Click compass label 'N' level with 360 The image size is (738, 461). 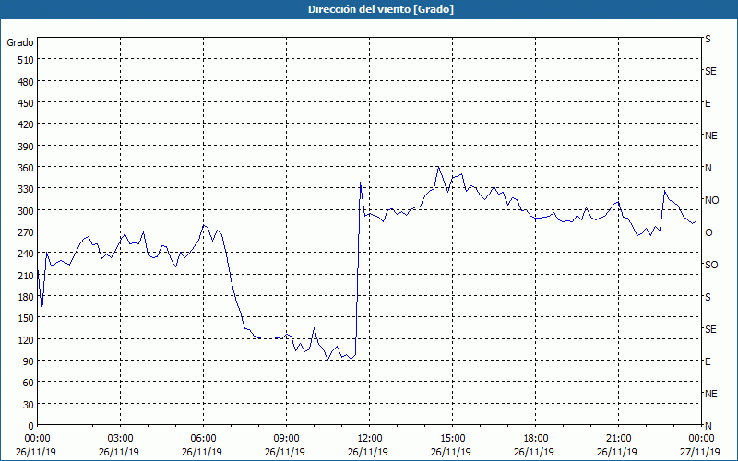tap(708, 168)
